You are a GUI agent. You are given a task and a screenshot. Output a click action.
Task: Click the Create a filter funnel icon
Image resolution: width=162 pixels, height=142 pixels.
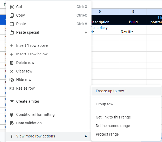pyautogui.click(x=12, y=101)
